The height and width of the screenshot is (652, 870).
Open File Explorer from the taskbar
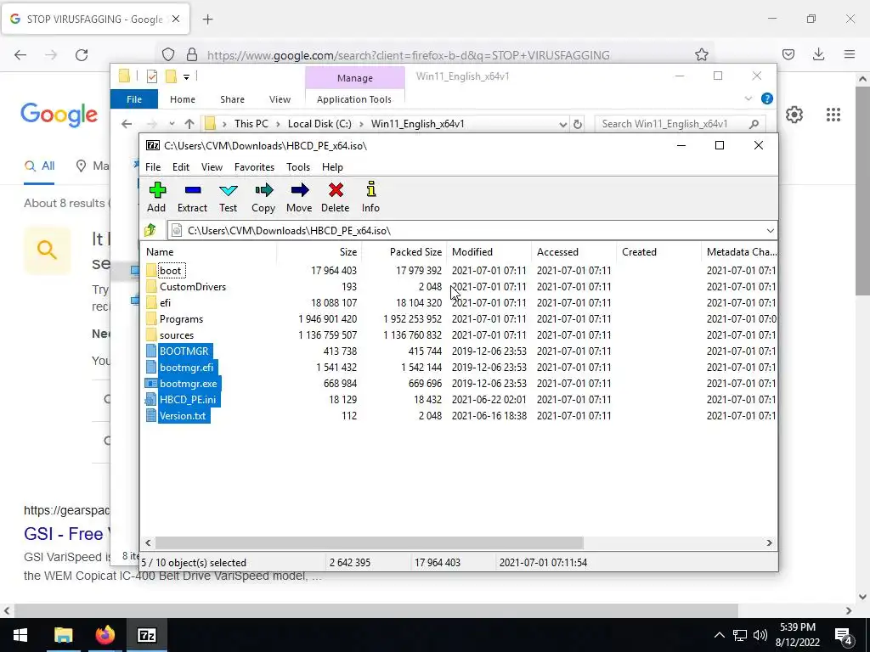(63, 635)
